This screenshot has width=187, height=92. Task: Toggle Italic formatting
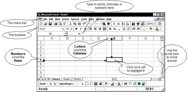pyautogui.click(x=81, y=29)
